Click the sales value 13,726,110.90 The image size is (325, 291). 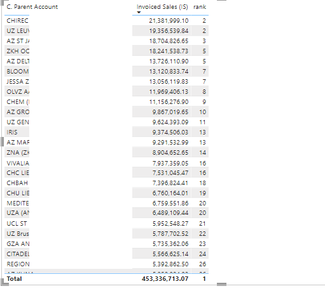[169, 61]
